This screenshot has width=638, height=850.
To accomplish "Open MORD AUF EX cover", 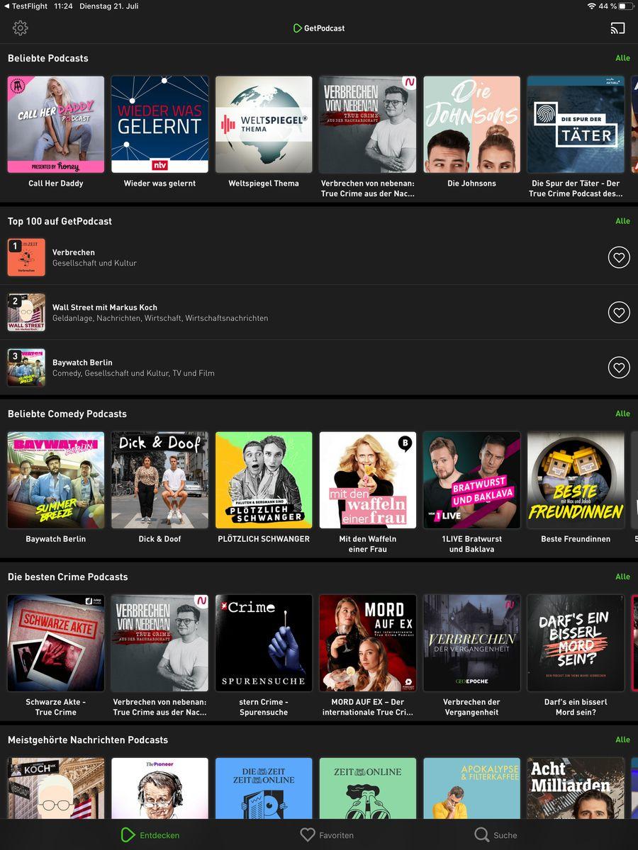I will click(x=368, y=643).
